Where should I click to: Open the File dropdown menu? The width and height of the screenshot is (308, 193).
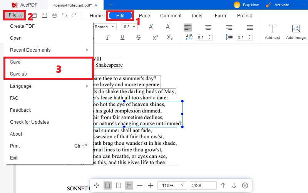click(15, 15)
